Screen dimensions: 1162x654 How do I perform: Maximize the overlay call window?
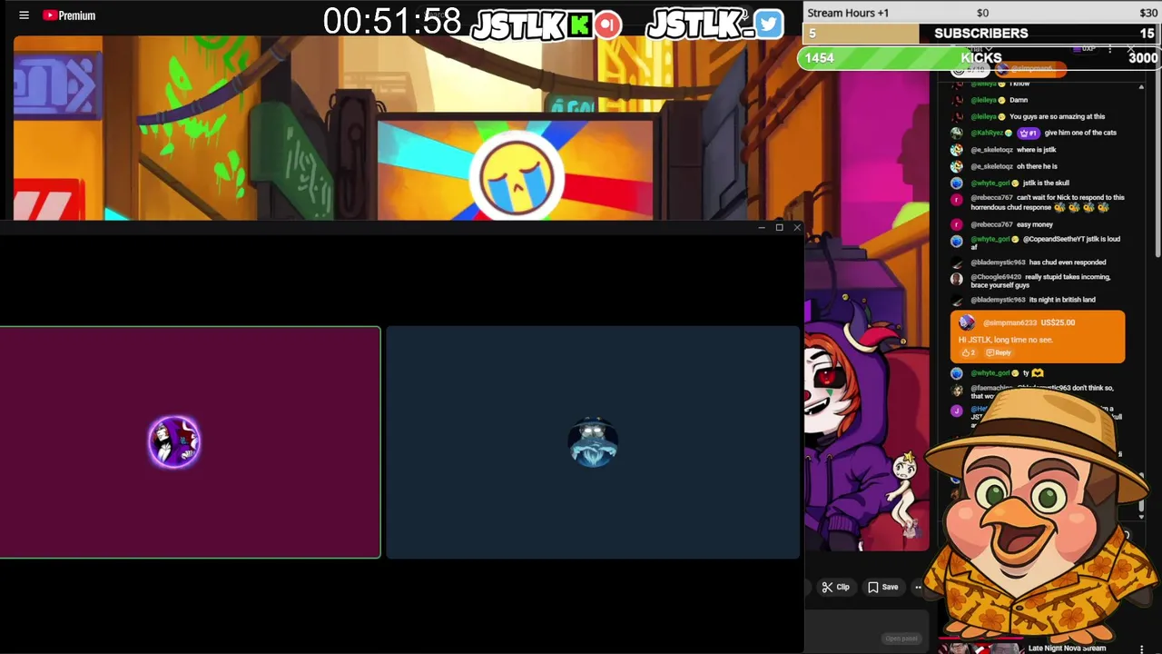779,227
